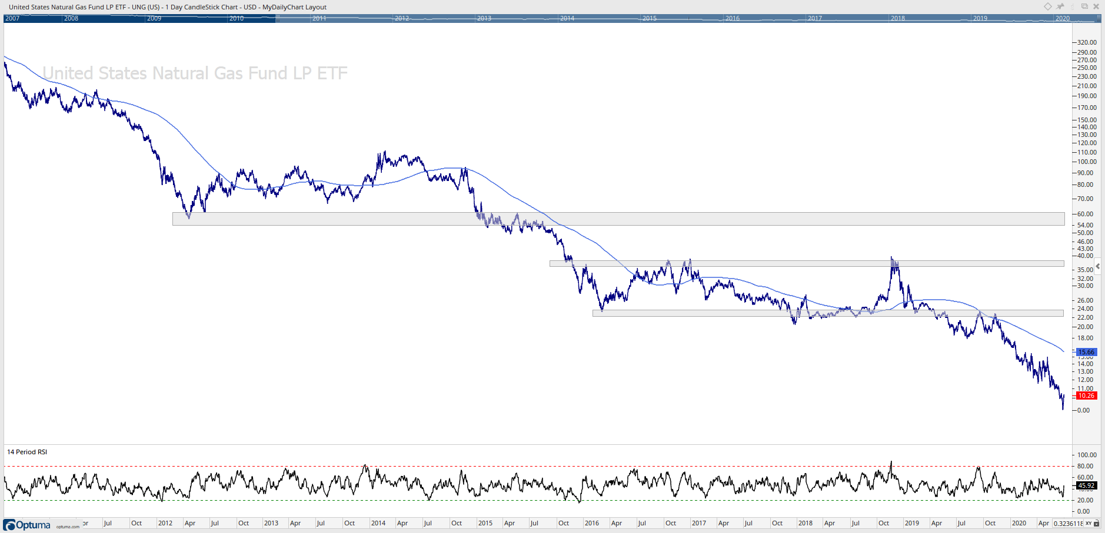The width and height of the screenshot is (1105, 533).
Task: Open chart info via the 'i' icon
Action: point(1073,6)
